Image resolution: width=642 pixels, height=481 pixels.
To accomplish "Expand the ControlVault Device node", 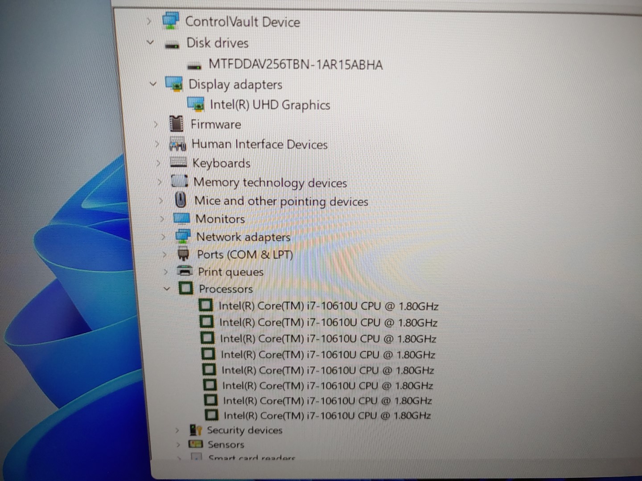I will [x=149, y=21].
